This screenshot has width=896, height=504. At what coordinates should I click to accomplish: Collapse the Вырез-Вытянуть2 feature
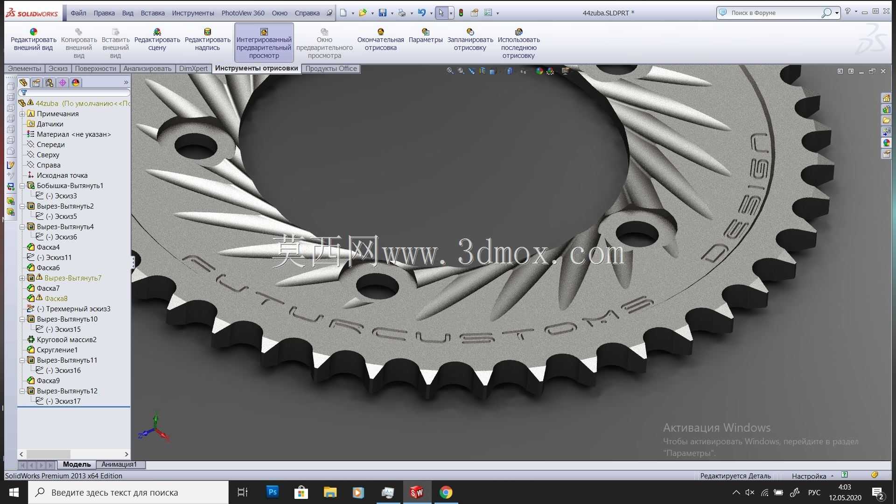pos(22,206)
